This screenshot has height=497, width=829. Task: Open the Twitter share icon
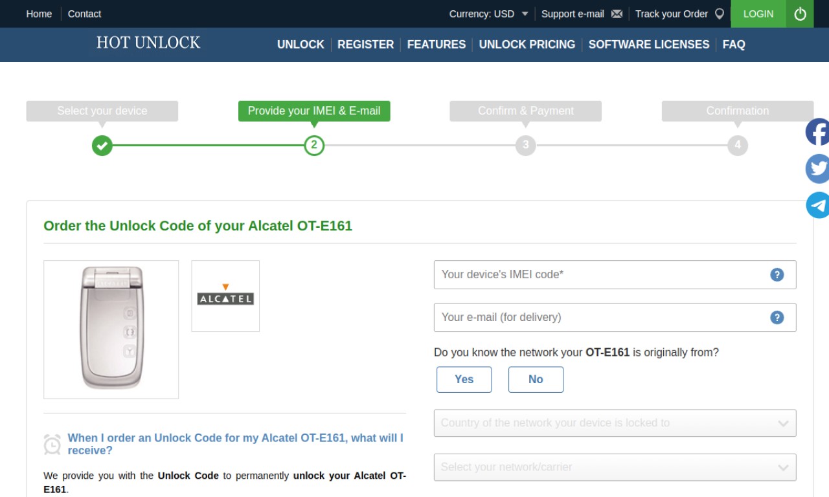[817, 169]
